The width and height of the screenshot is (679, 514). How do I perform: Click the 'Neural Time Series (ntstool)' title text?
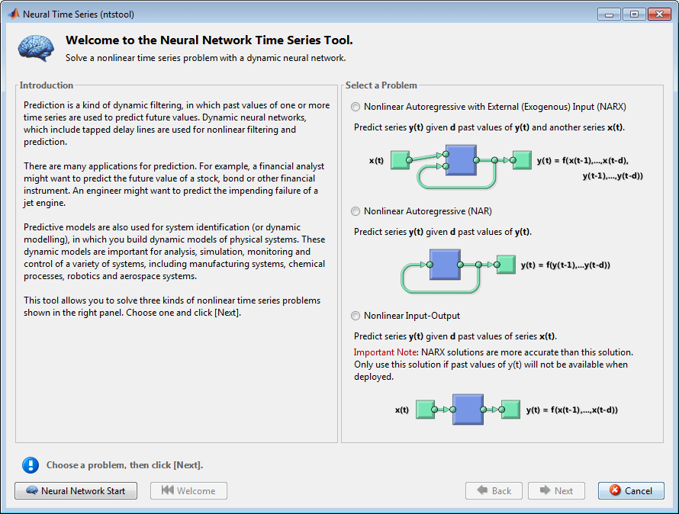tap(79, 14)
